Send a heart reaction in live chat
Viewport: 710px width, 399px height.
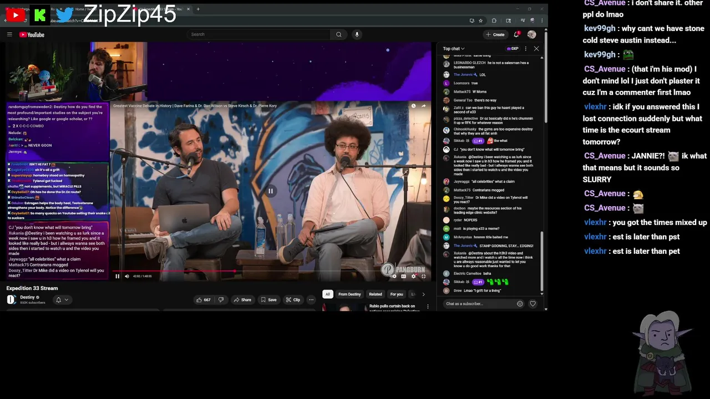532,304
